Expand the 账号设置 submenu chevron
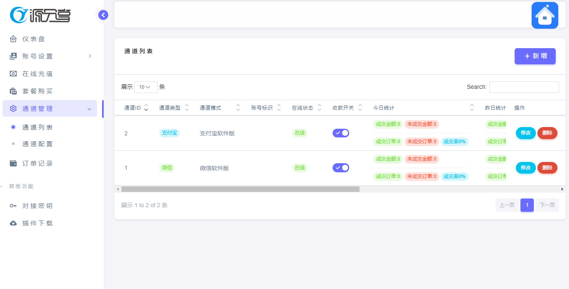569x289 pixels. tap(90, 56)
